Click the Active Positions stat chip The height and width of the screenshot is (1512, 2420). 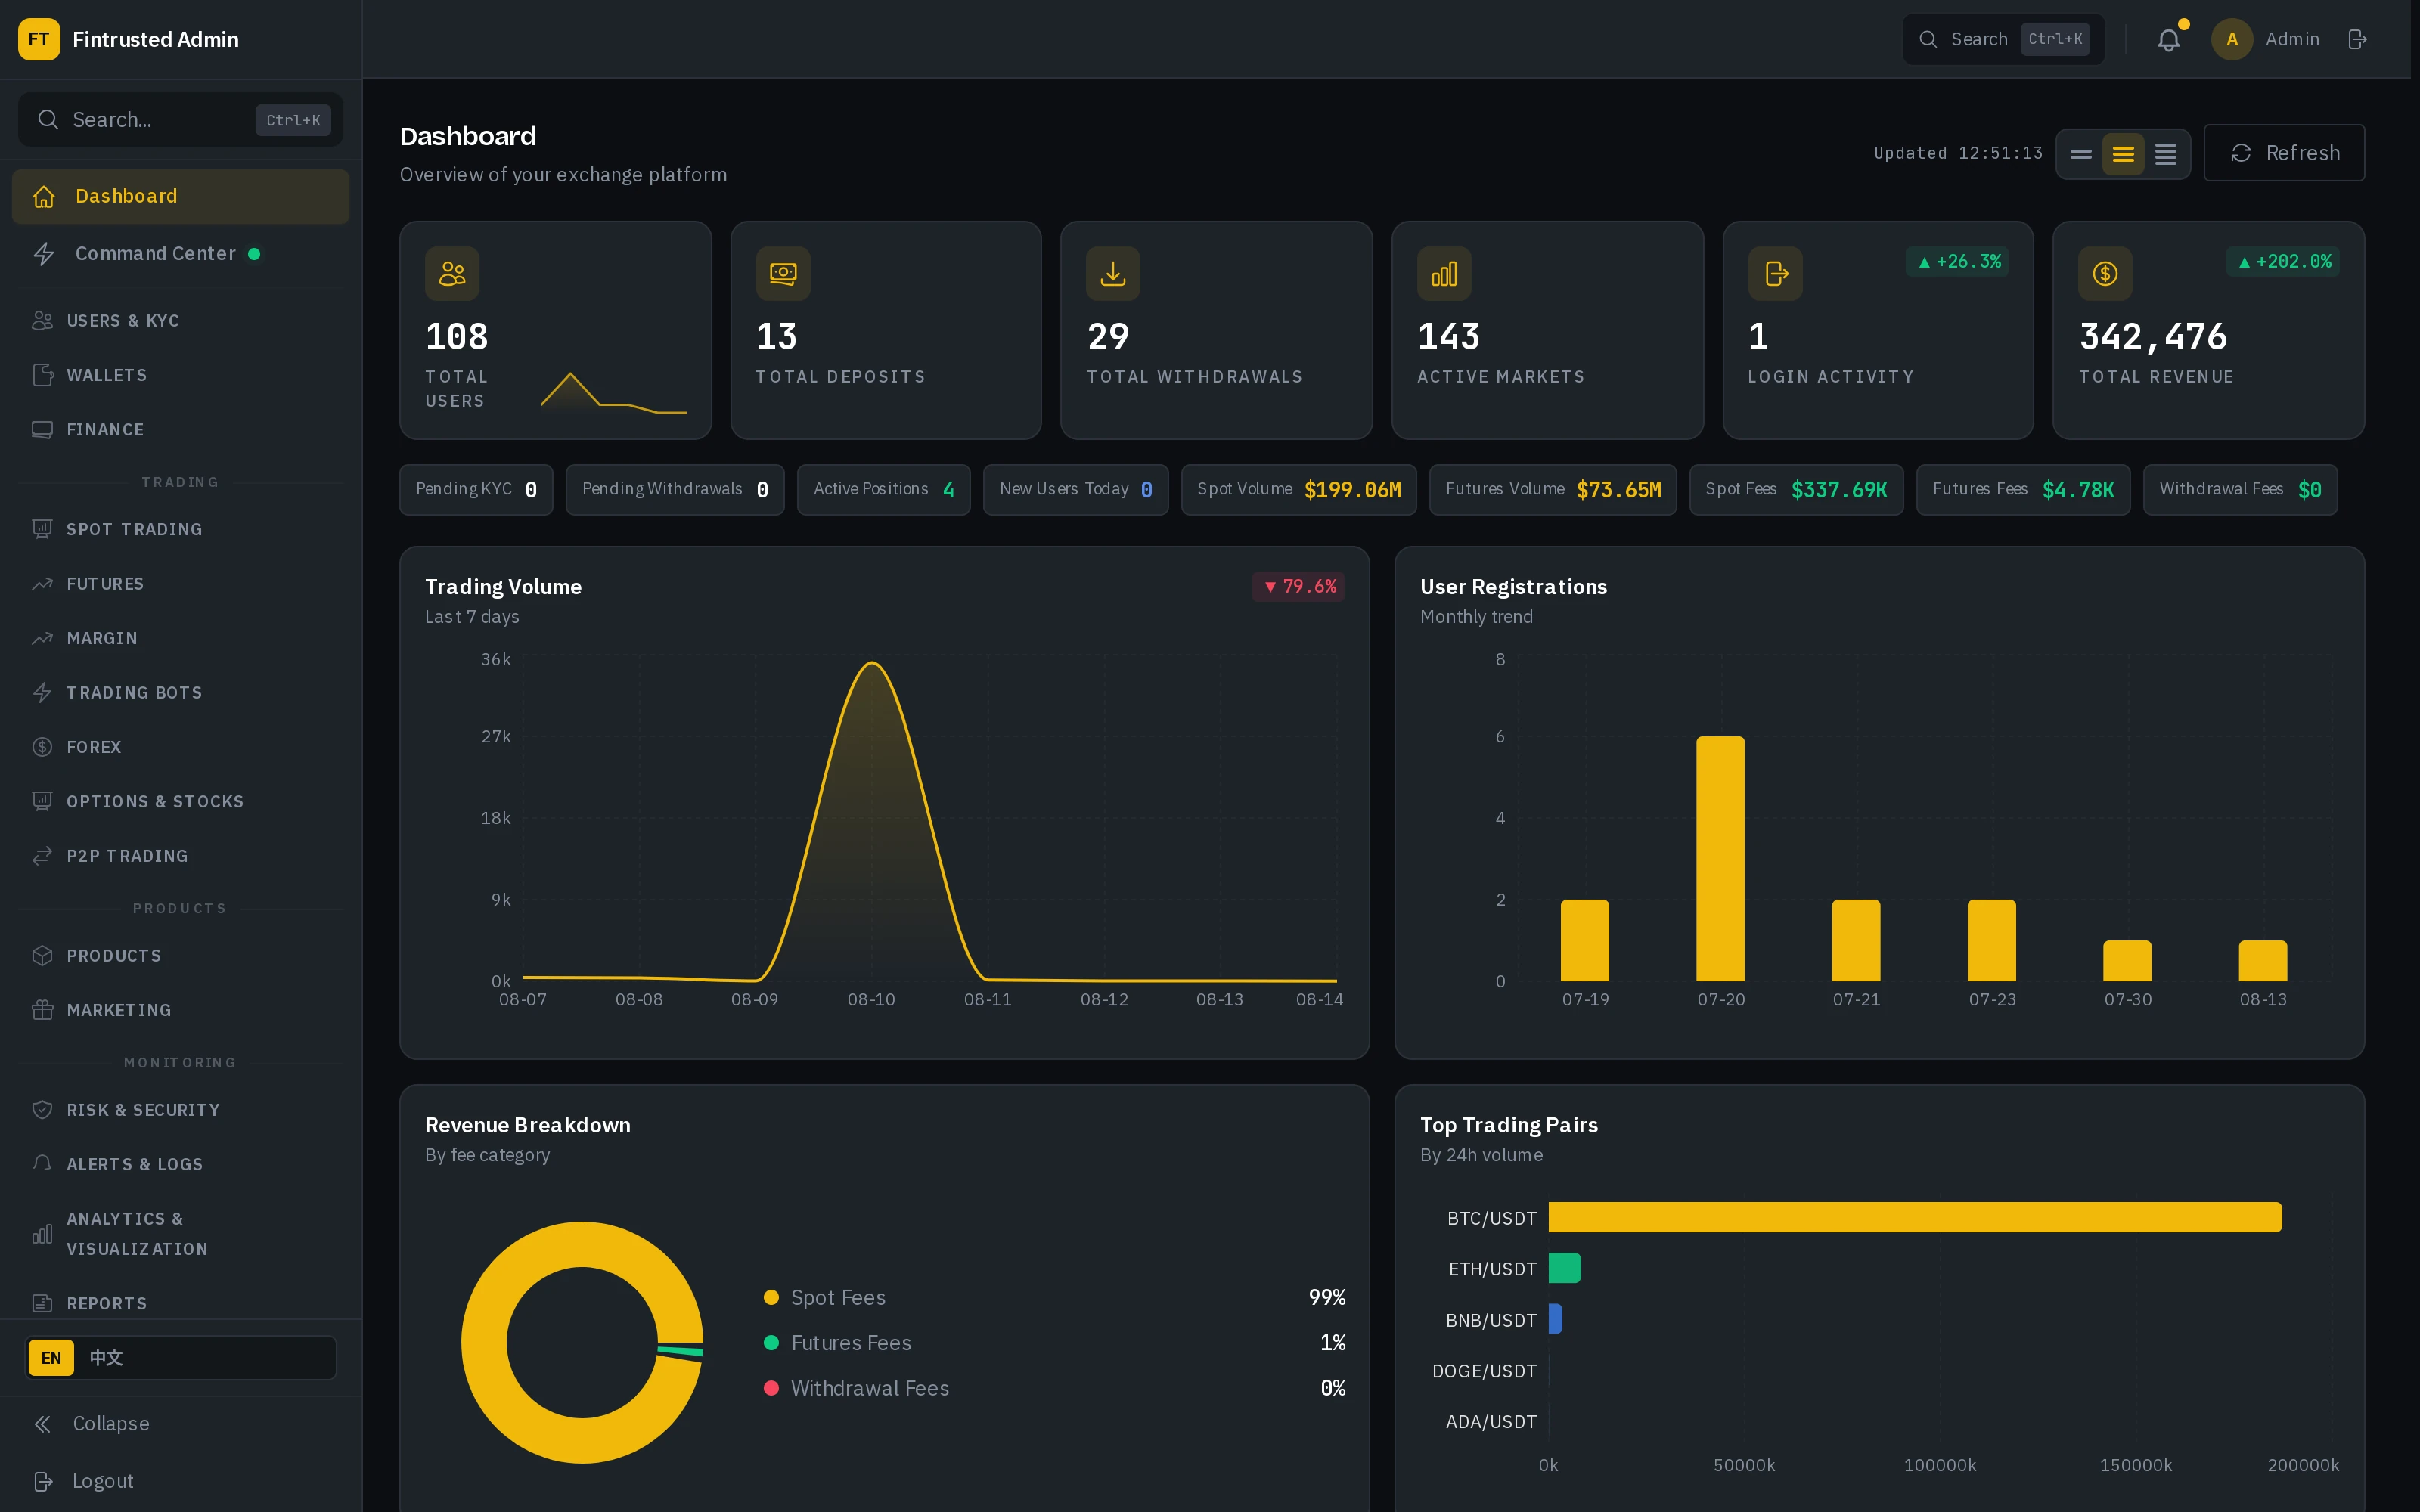(883, 490)
